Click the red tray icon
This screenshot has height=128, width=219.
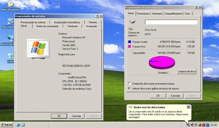point(204,125)
